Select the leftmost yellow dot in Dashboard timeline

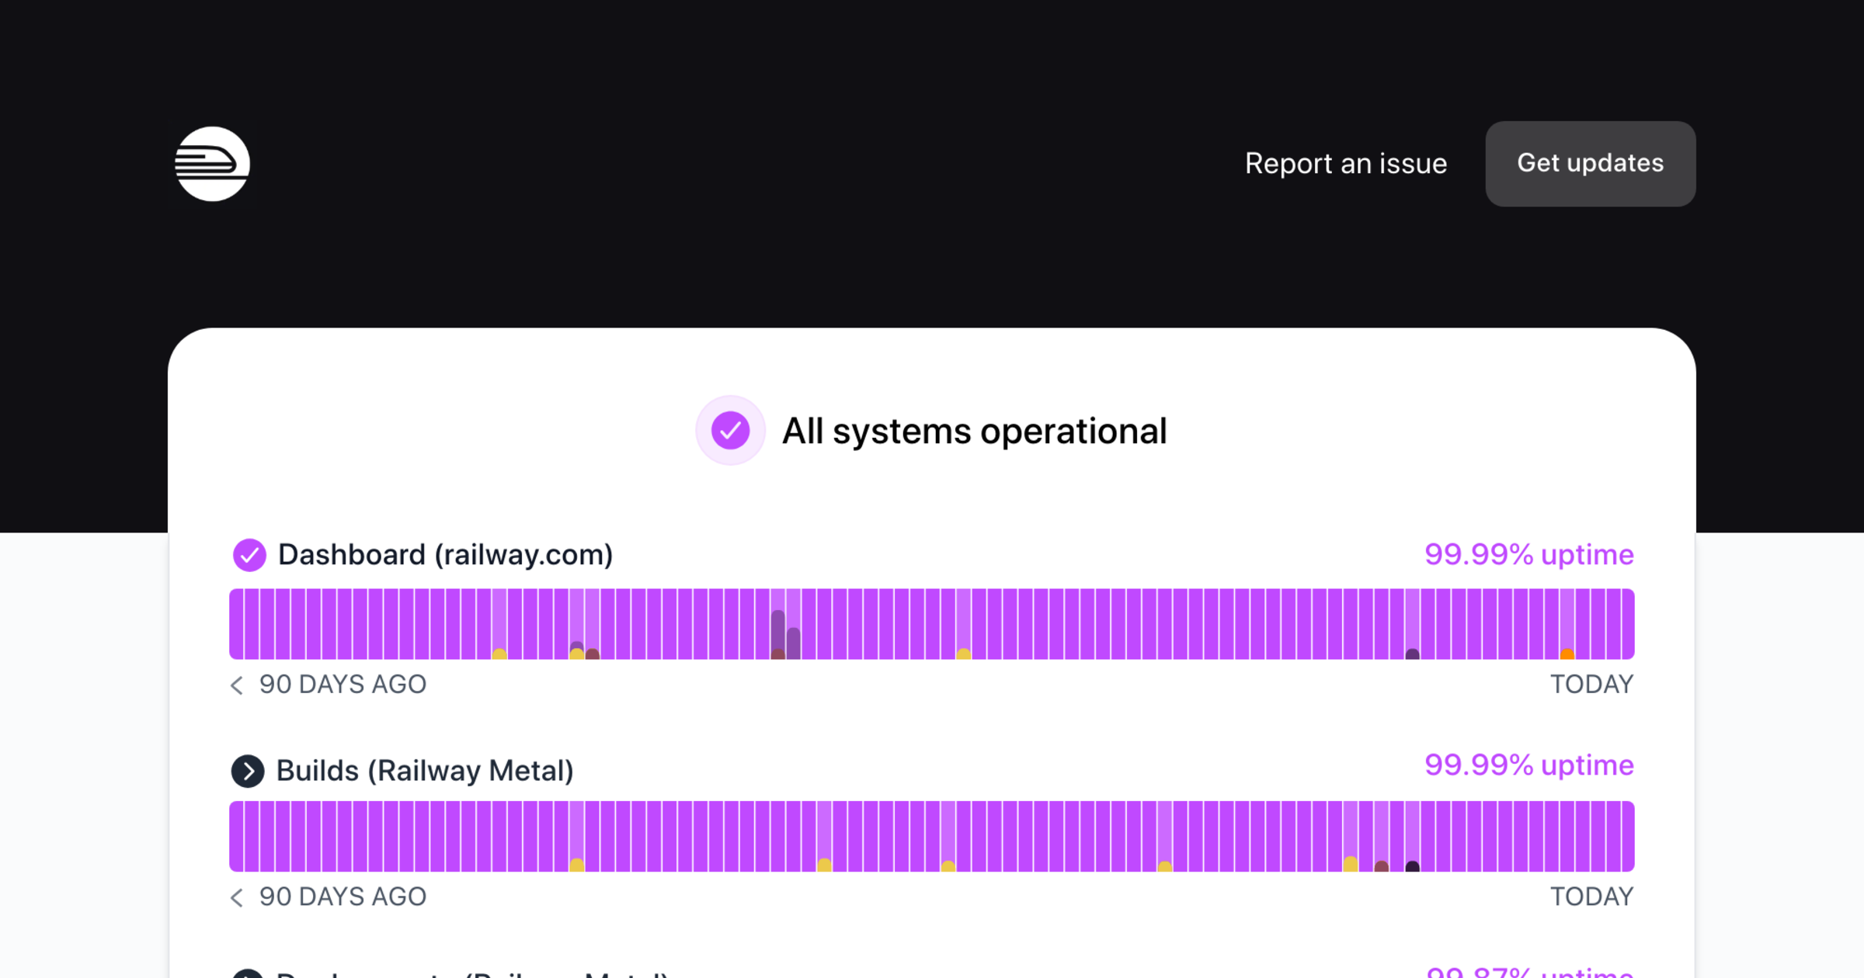(499, 654)
